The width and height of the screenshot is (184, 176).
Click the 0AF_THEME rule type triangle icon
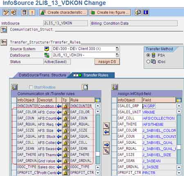[66, 155]
